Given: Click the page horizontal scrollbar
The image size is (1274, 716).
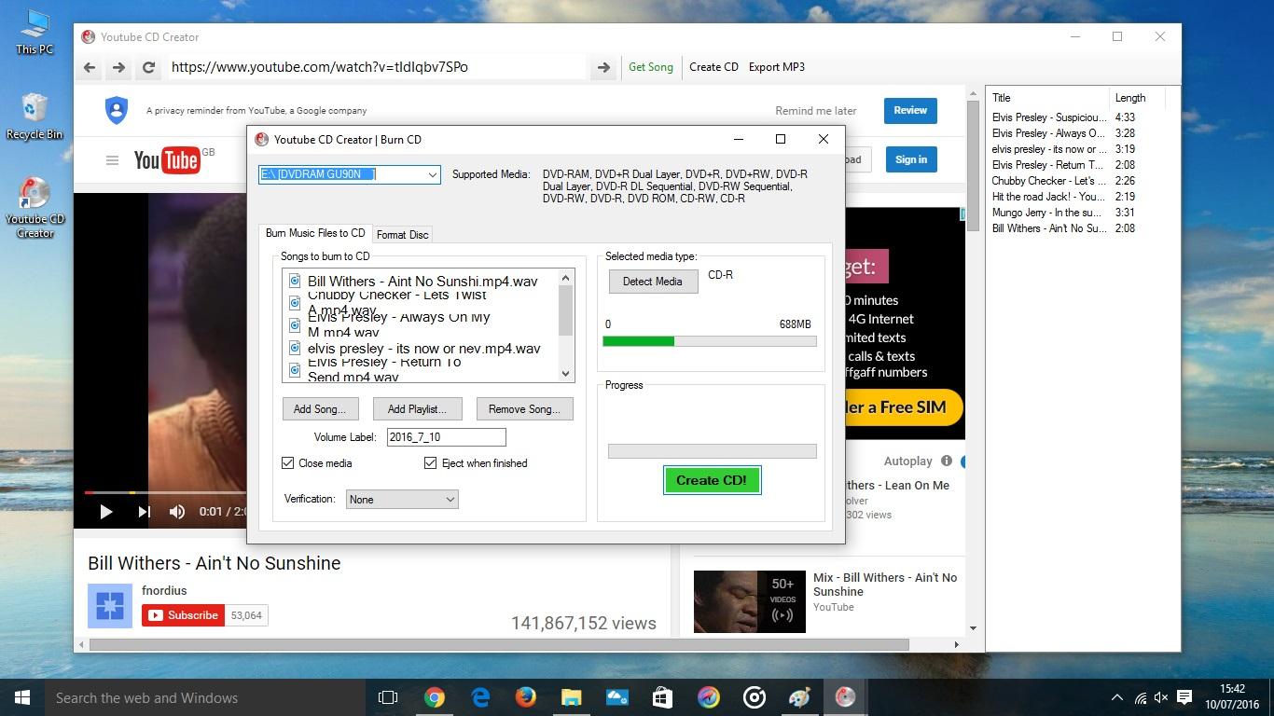Looking at the screenshot, I should (499, 644).
